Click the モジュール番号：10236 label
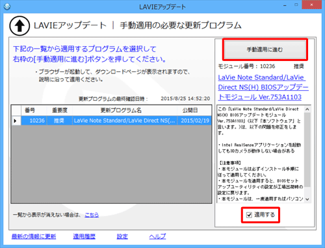This screenshot has height=248, width=325. 246,66
